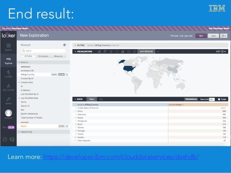The image size is (231, 173).
Task: Open the gear settings dropdown near Save
Action: pyautogui.click(x=224, y=36)
